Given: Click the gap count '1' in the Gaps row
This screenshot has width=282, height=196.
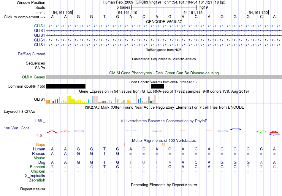Looking at the screenshot, I should click(x=124, y=144).
